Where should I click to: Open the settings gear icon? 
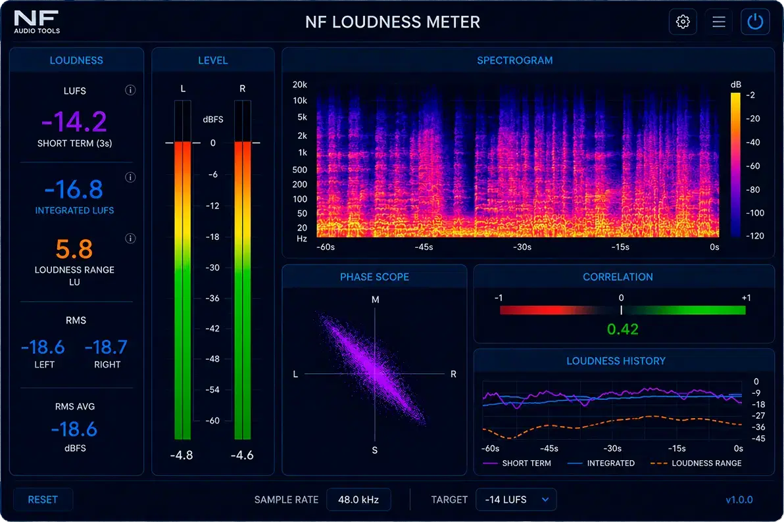pos(683,22)
